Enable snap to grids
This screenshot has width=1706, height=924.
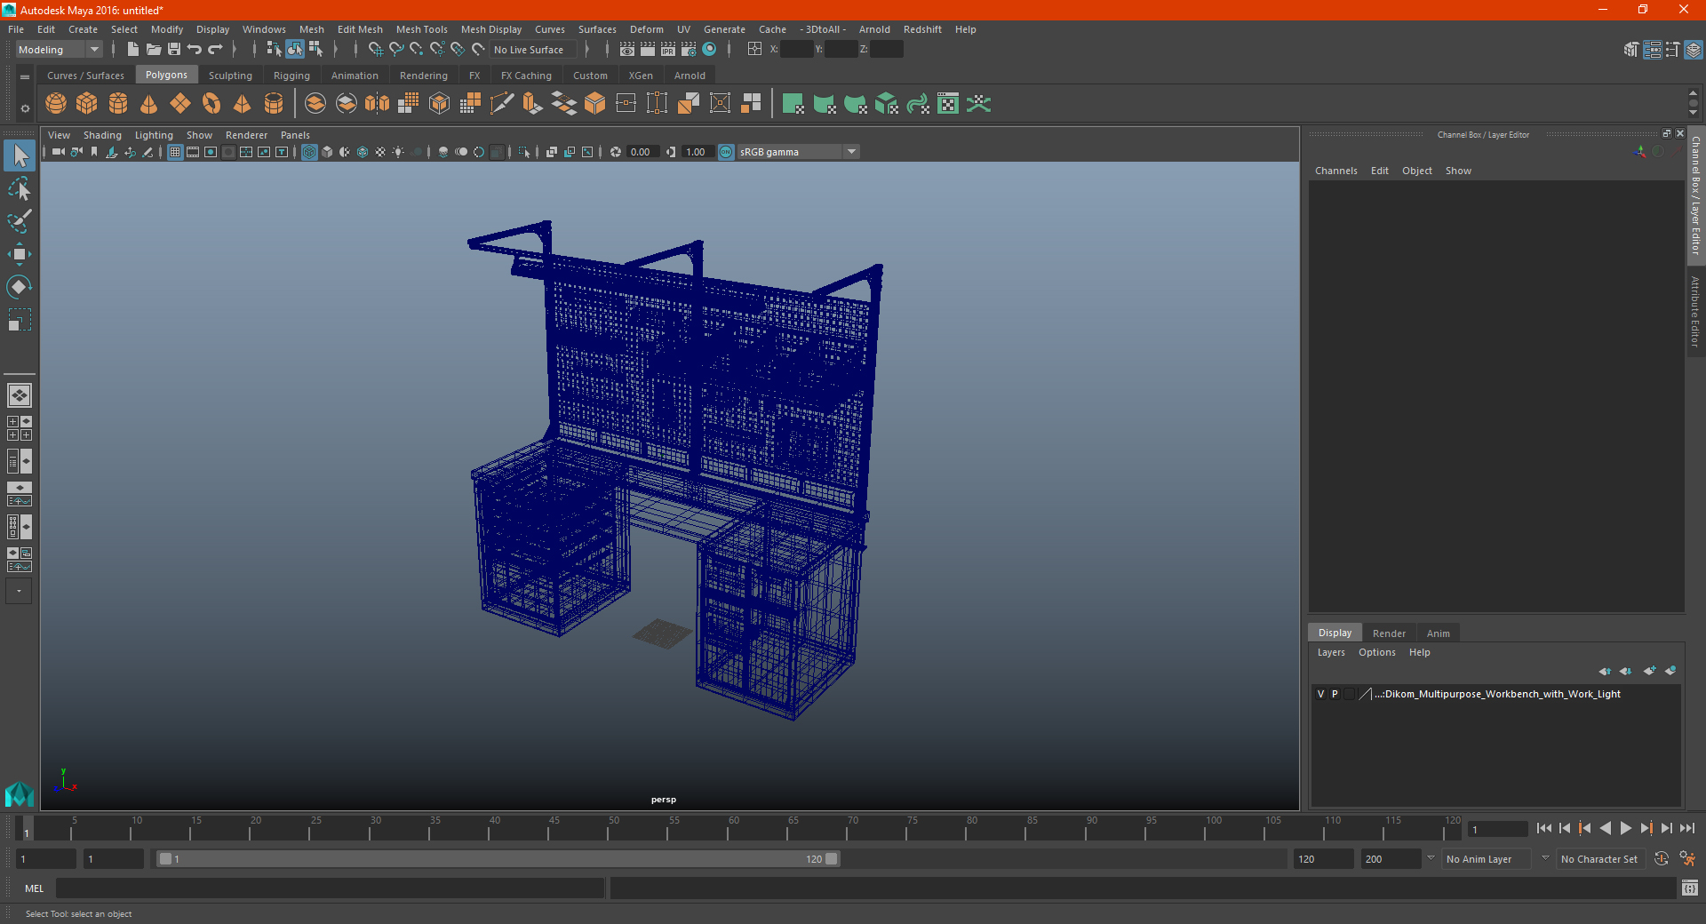(376, 50)
